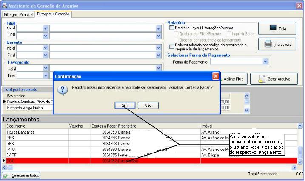Click the Gerar Arquivo button
The image size is (305, 181).
[x=274, y=79]
